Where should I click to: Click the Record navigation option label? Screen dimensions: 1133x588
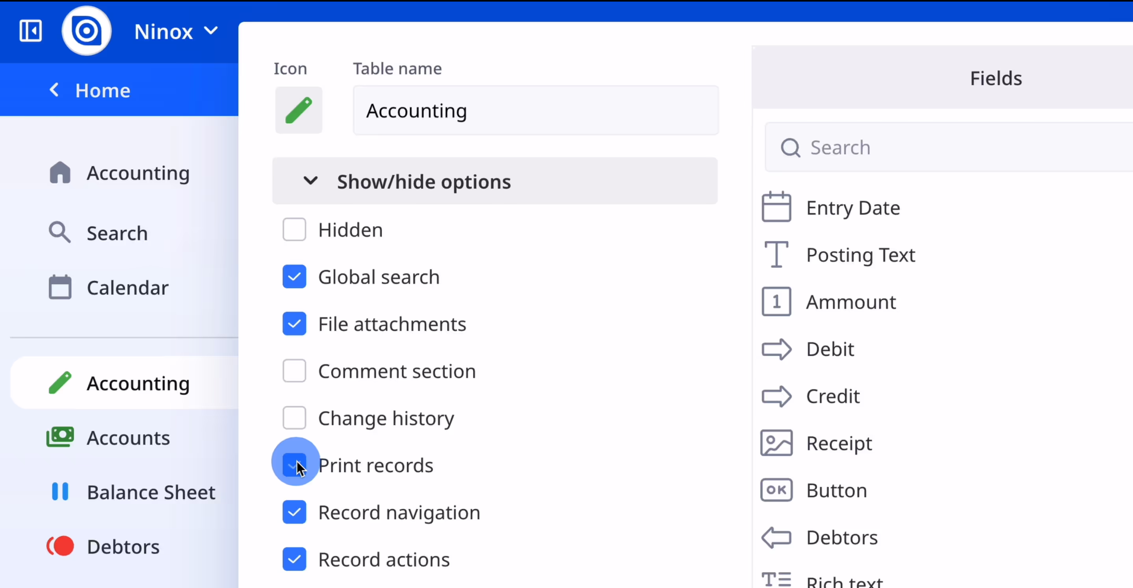coord(399,513)
